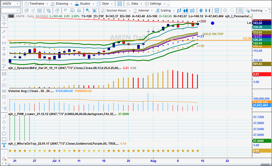Click the target with arrow toolbar icon
The width and height of the screenshot is (272, 166).
[x=57, y=11]
